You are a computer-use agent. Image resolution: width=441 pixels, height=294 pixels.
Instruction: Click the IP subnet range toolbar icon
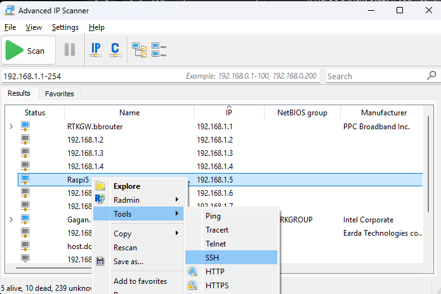pos(96,49)
